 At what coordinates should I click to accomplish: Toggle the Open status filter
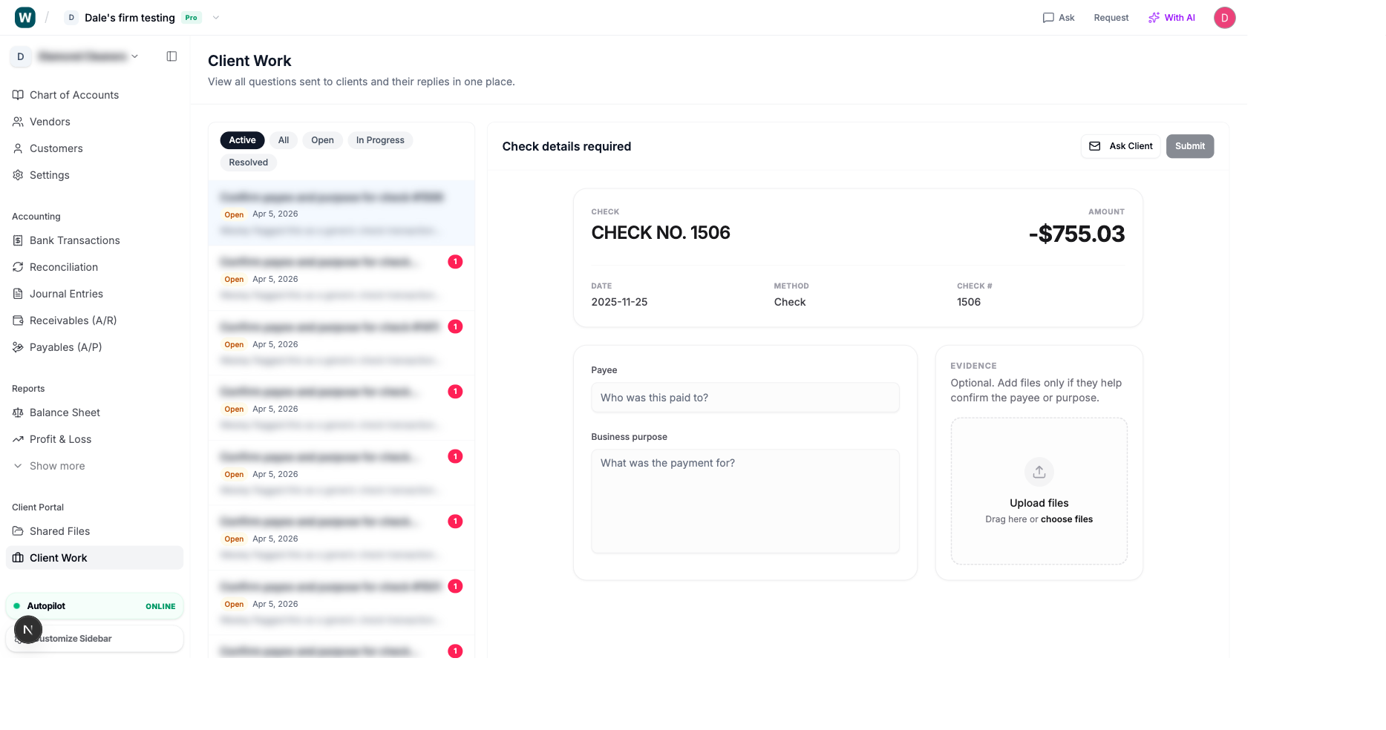(x=322, y=140)
